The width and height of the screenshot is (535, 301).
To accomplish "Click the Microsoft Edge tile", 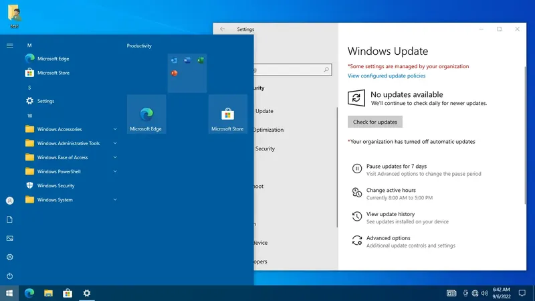I will pyautogui.click(x=146, y=114).
